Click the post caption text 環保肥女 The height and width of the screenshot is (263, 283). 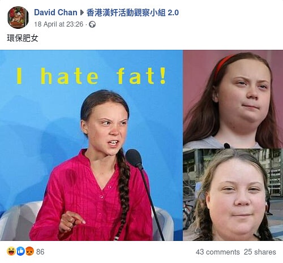point(23,38)
